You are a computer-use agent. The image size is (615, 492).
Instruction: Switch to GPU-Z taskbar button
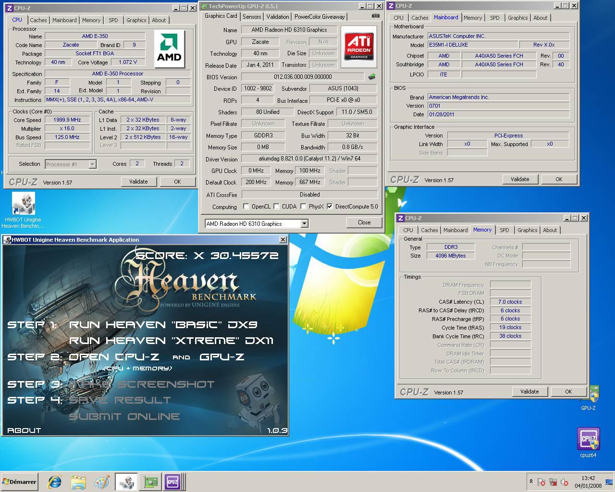[151, 482]
